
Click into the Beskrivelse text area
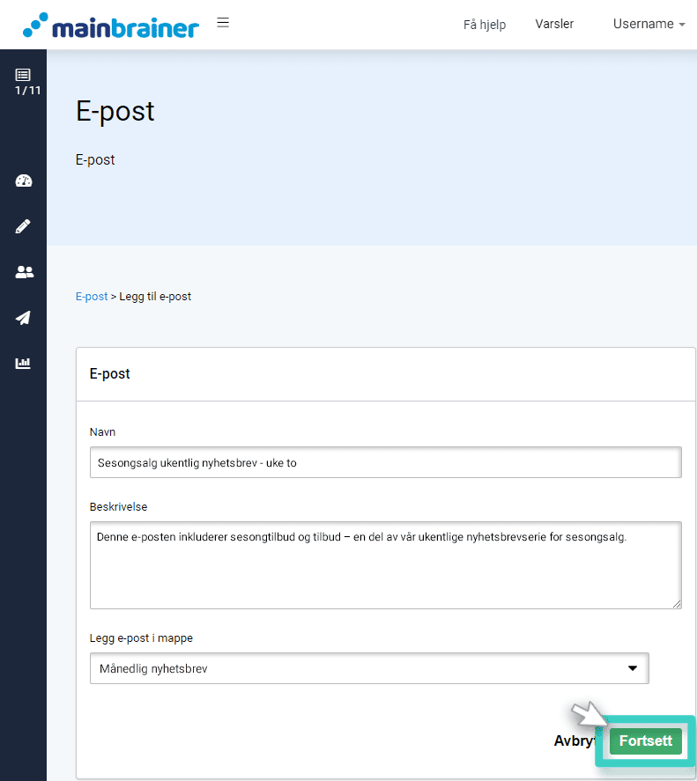pos(385,564)
